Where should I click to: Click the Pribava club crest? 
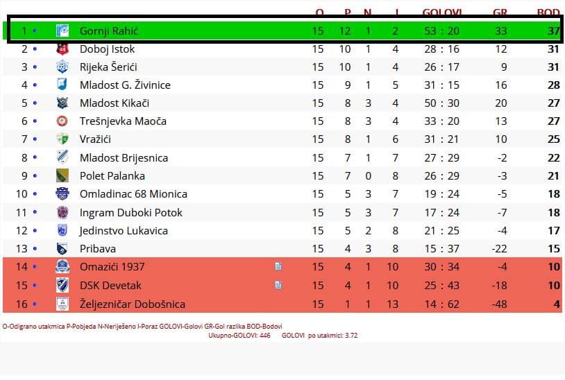[62, 248]
